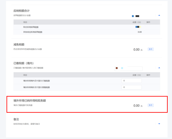This screenshot has width=172, height=139.
Task: Focus the 境外所得境外支付部分预缴税额 input field
Action: [132, 87]
